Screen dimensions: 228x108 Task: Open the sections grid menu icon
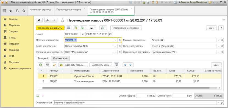4,11
